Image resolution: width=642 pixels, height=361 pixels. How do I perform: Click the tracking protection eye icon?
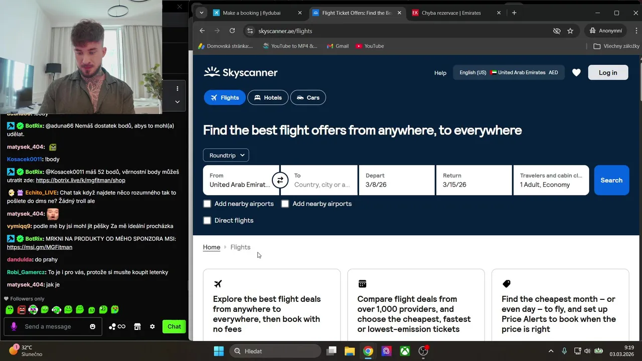tap(557, 31)
